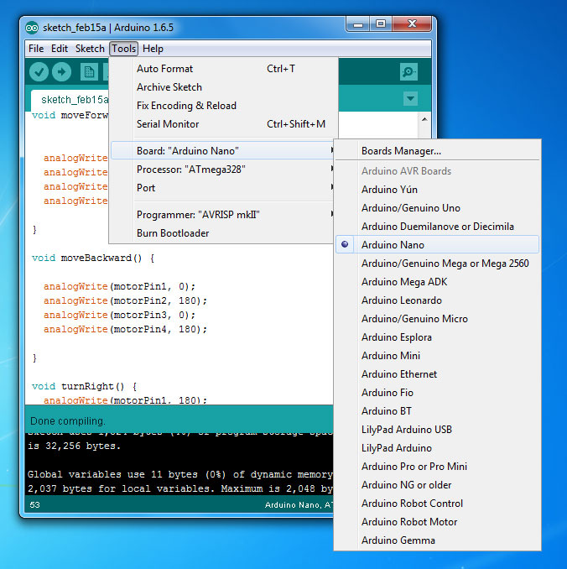The width and height of the screenshot is (567, 569).
Task: Click the Upload arrow toolbar icon
Action: pyautogui.click(x=62, y=72)
